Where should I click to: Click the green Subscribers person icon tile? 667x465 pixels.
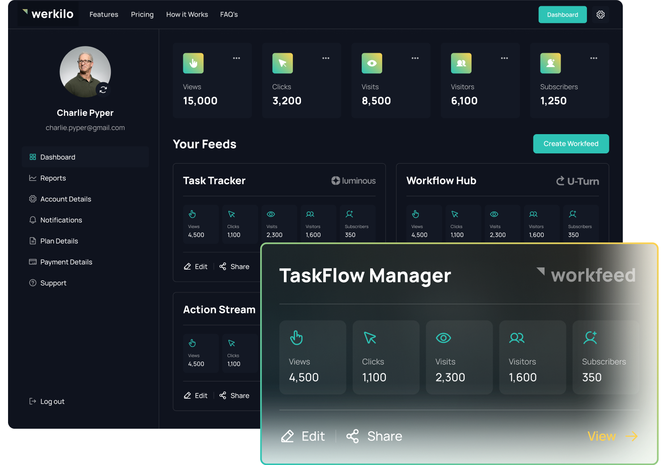tap(550, 63)
